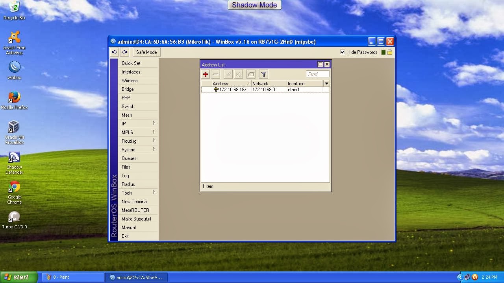Click the 2:24 PM clock

click(489, 277)
